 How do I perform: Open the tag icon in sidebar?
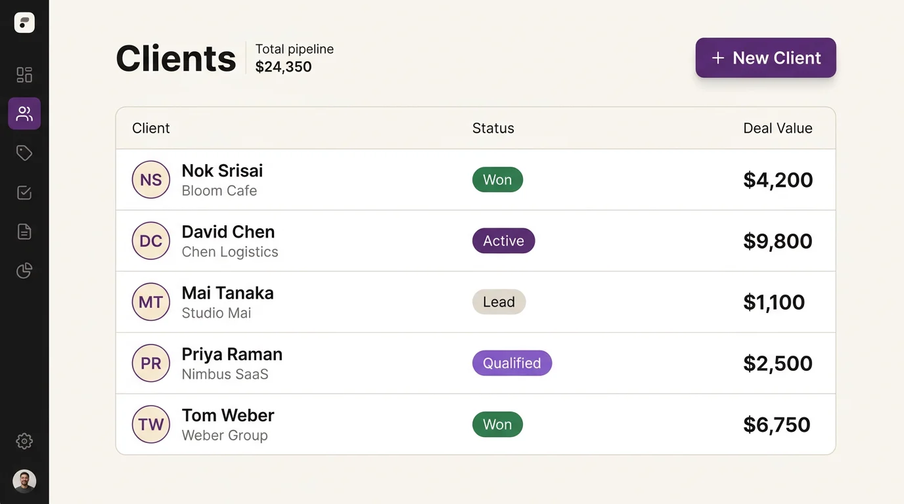click(24, 153)
